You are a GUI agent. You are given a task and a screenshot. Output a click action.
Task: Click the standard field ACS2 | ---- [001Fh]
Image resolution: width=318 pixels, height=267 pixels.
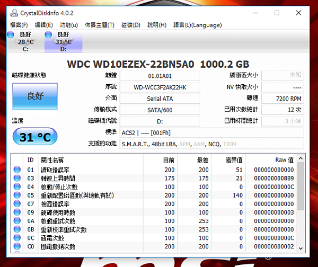[x=211, y=133]
